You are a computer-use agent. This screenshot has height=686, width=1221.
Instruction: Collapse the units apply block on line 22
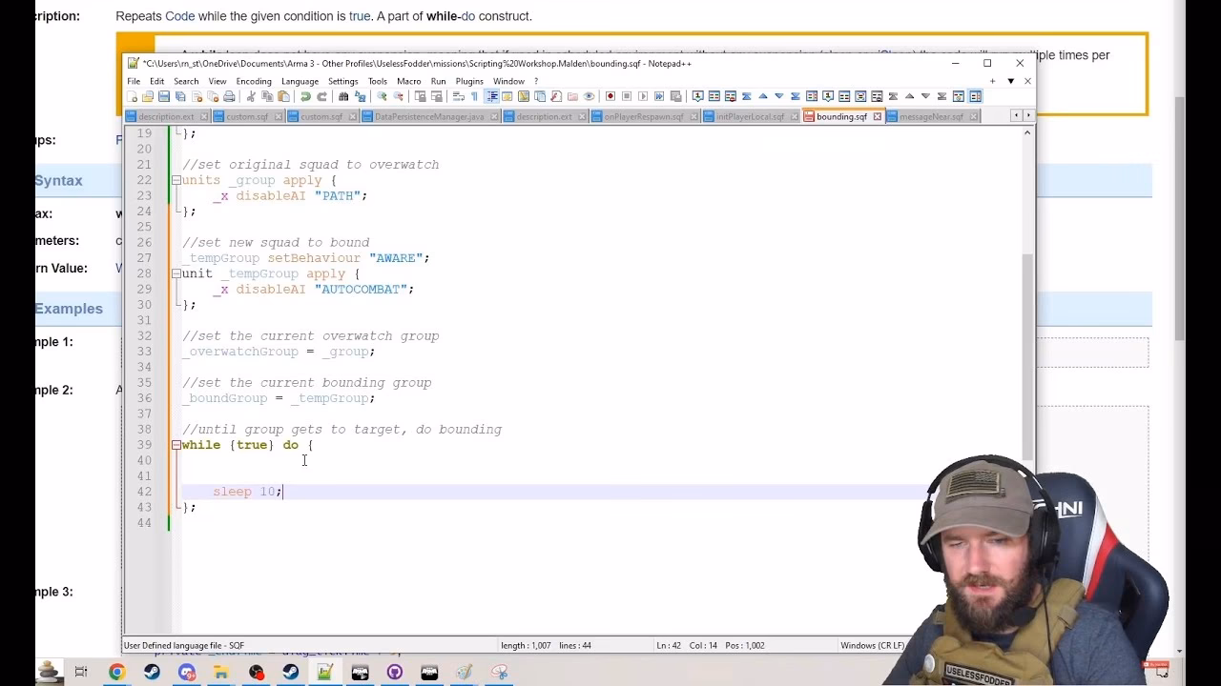coord(176,179)
